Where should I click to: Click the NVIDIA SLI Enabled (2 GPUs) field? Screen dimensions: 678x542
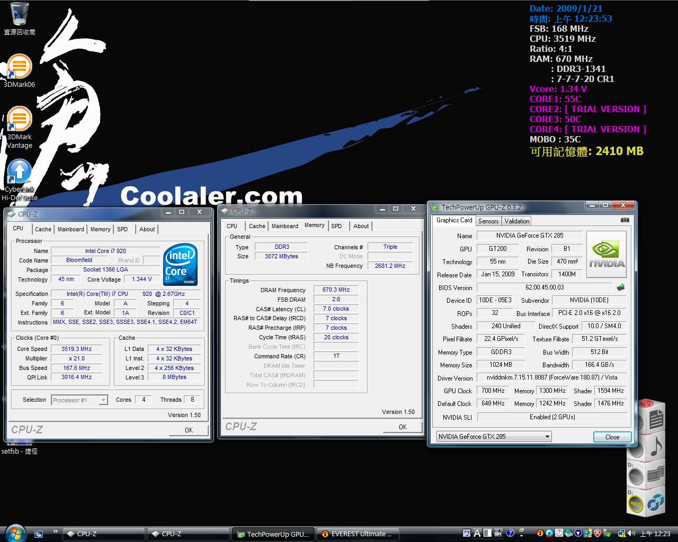[552, 417]
